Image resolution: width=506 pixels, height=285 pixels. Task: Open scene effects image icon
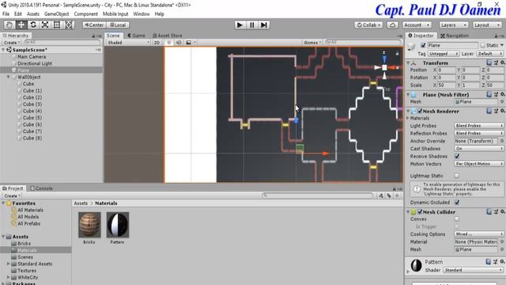coord(189,42)
